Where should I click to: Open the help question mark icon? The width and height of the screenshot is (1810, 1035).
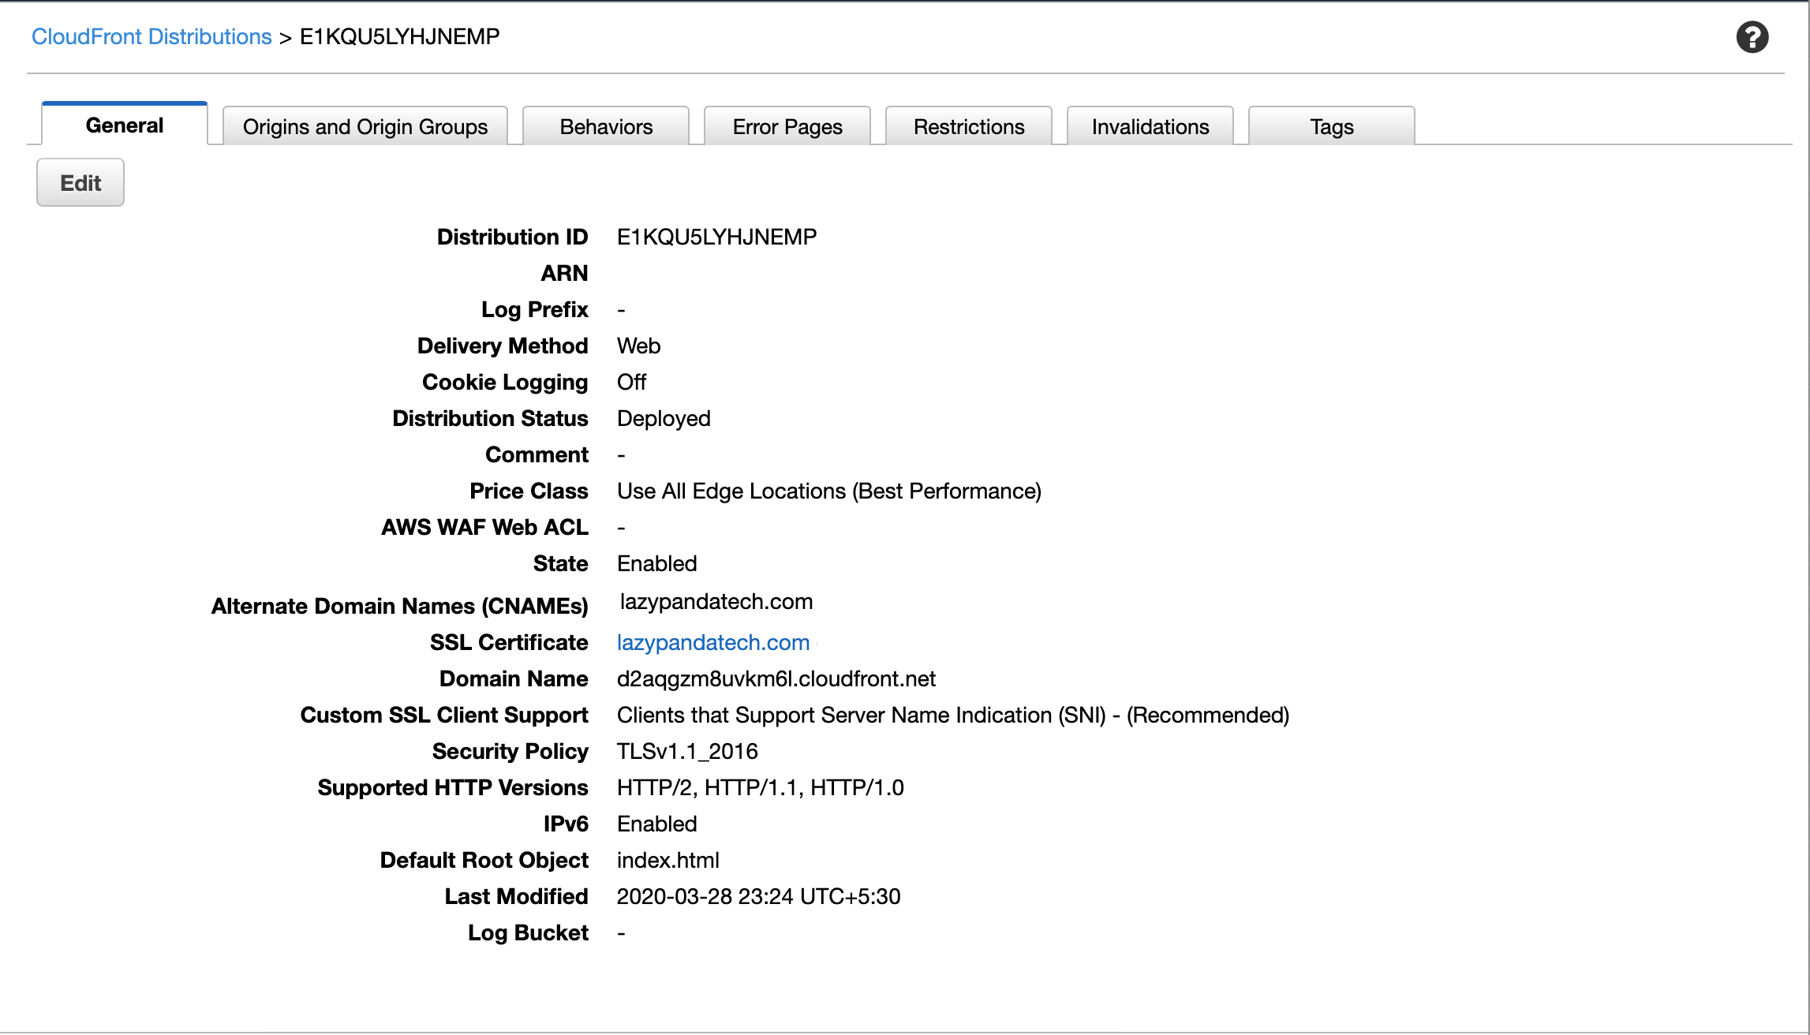[1752, 37]
